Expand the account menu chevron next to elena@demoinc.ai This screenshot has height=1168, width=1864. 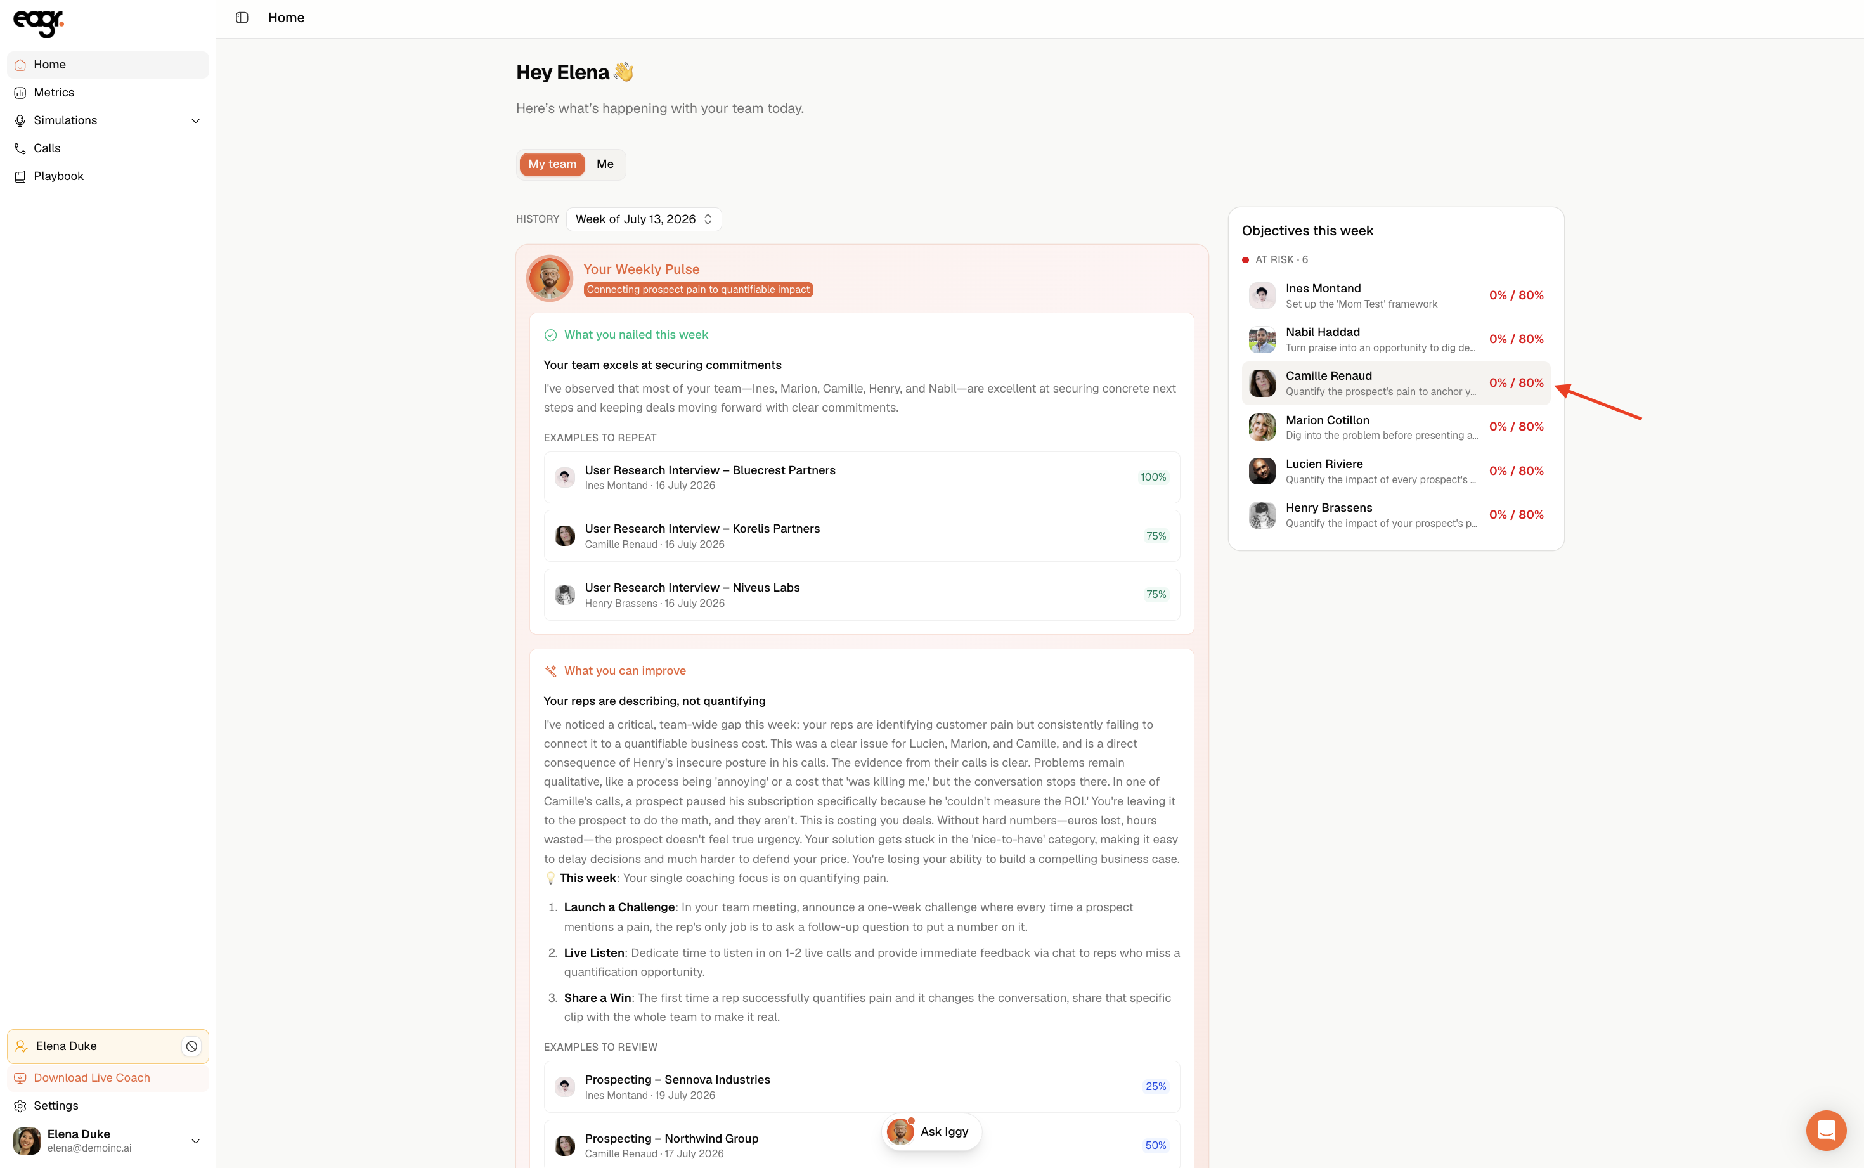[x=195, y=1141]
